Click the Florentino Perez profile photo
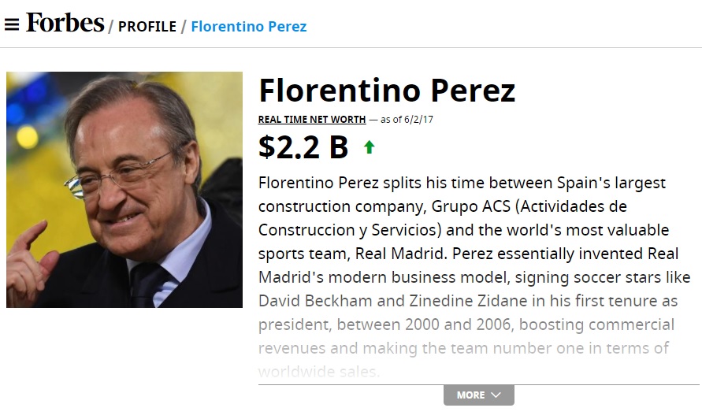 tap(124, 190)
